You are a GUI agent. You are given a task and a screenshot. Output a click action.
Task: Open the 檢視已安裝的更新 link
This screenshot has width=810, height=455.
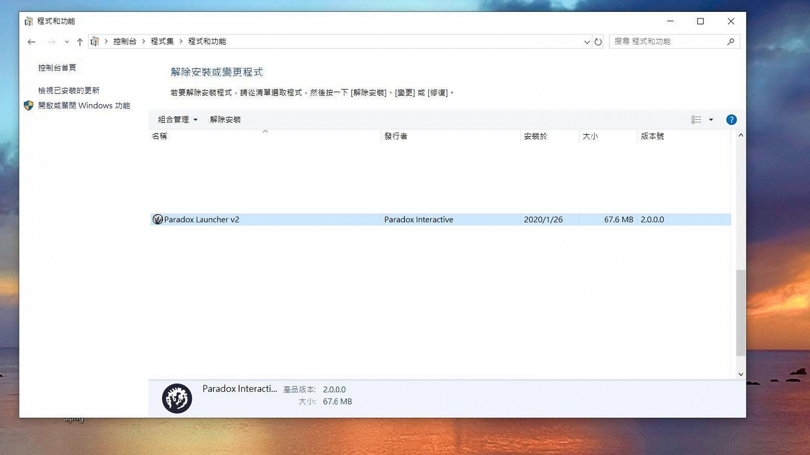[x=69, y=90]
